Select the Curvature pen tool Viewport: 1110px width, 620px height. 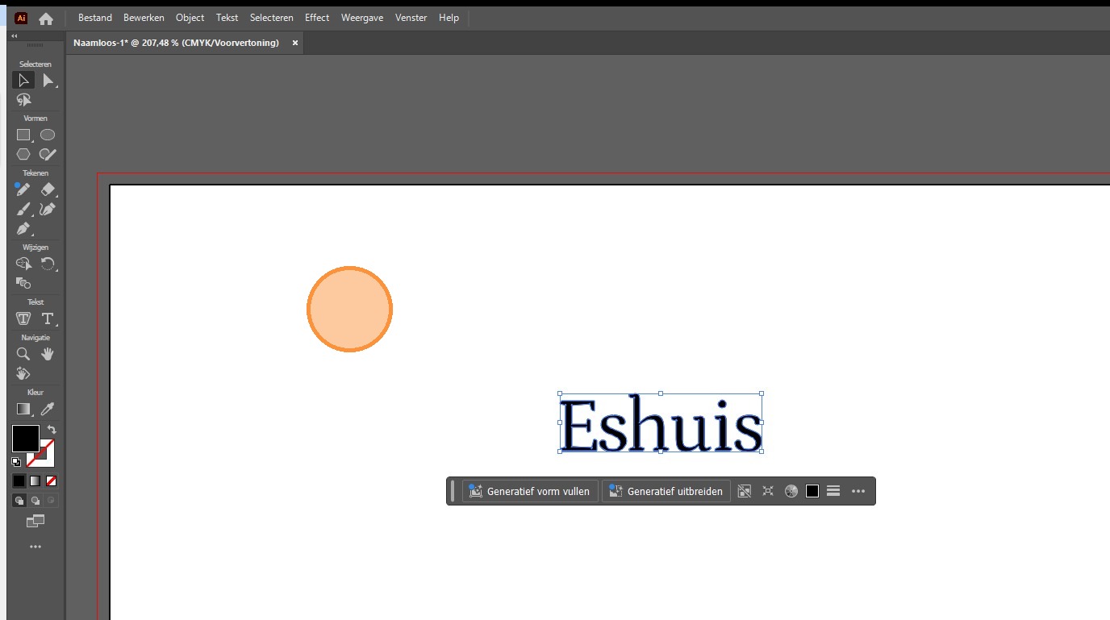tap(48, 209)
